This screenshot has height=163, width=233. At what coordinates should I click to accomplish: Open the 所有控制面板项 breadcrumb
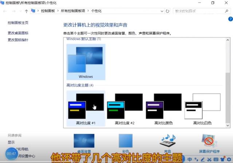point(73,11)
